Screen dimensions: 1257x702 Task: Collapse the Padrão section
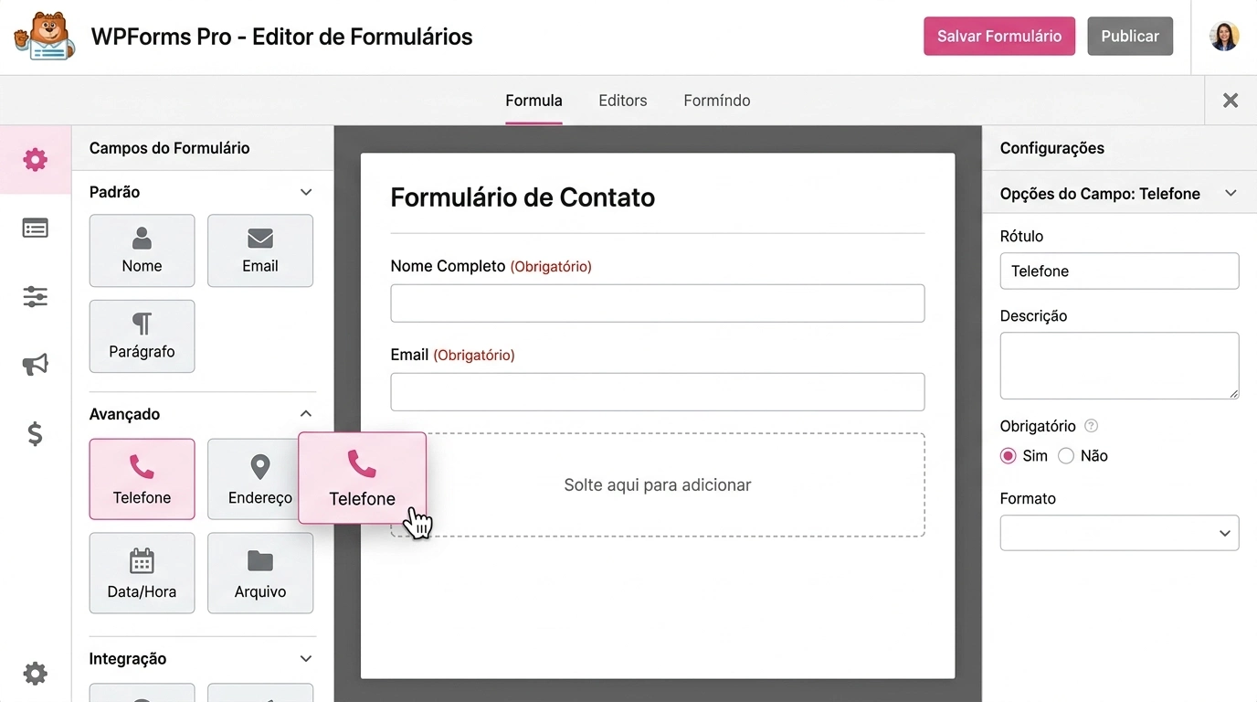point(306,192)
